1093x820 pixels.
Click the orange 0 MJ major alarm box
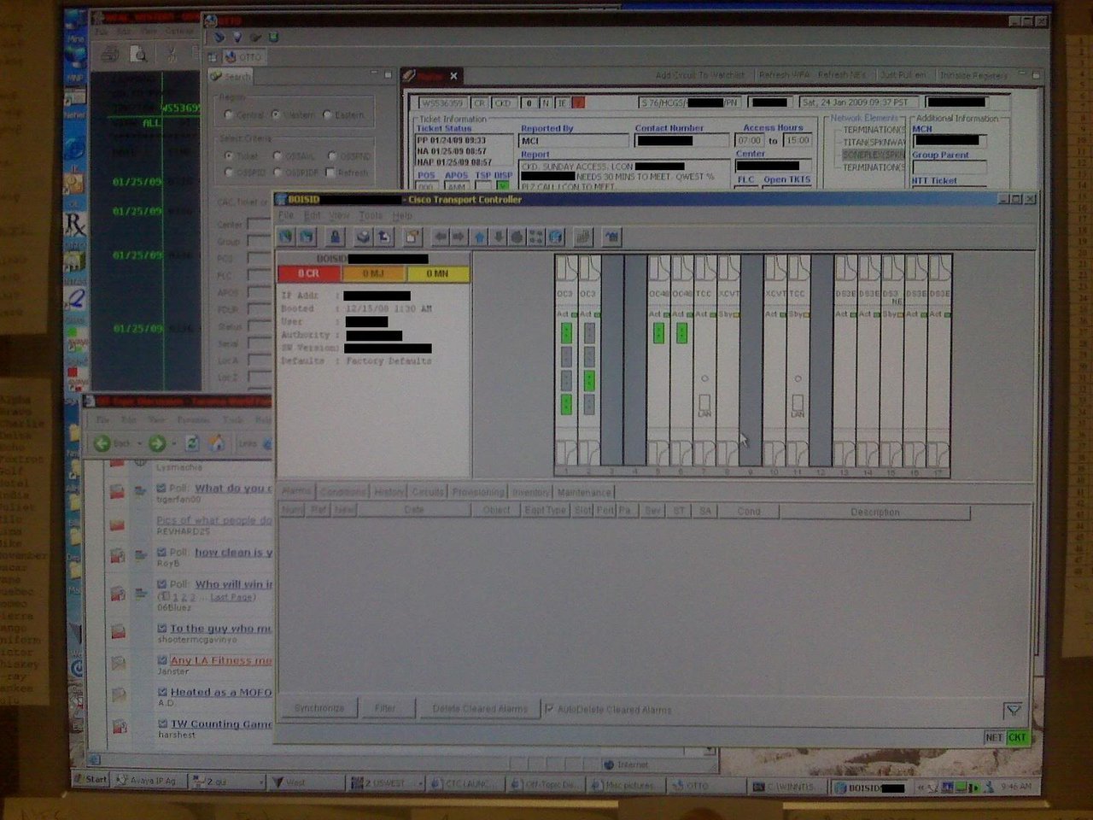[373, 273]
